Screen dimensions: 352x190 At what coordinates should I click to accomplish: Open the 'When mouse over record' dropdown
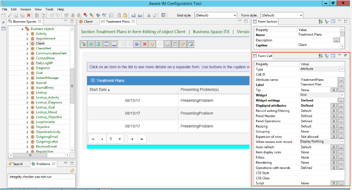click(x=342, y=142)
